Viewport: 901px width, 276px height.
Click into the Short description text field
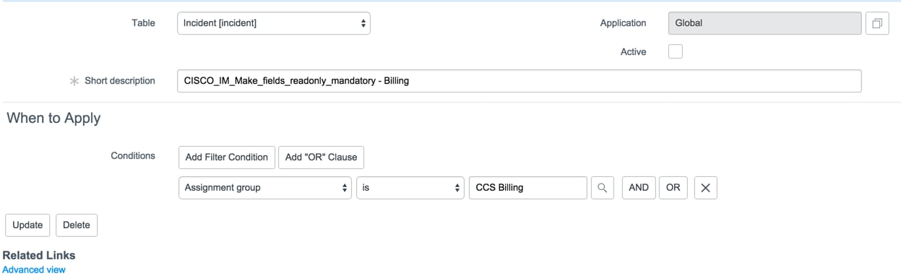pyautogui.click(x=520, y=81)
